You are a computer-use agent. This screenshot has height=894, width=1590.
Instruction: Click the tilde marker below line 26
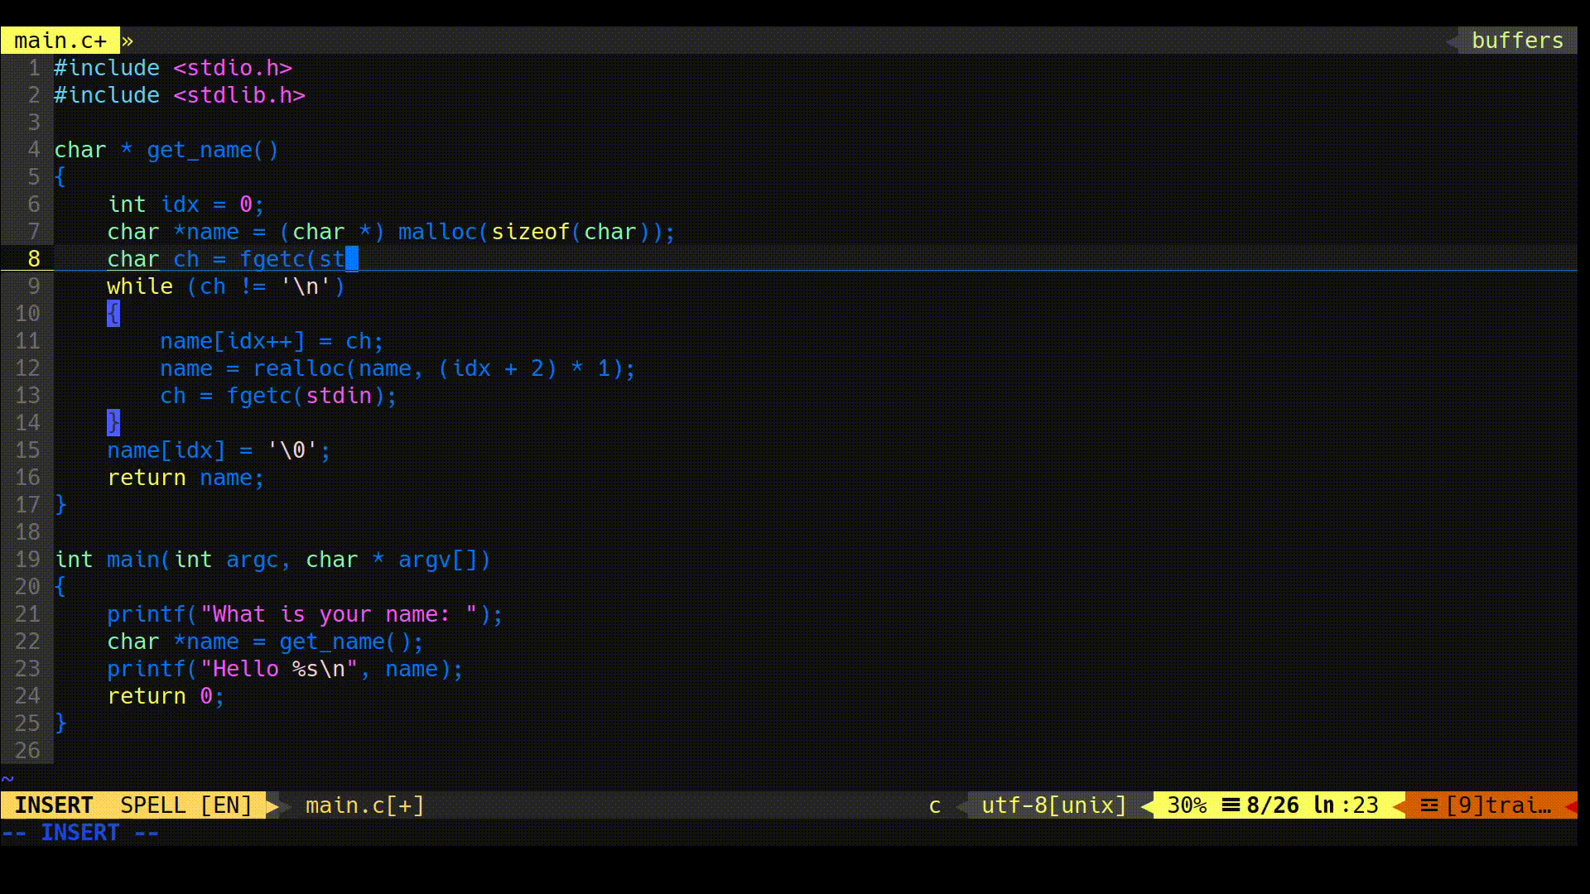(7, 778)
